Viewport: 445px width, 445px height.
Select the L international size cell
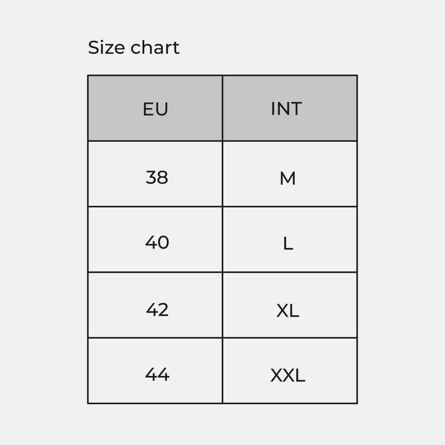click(x=290, y=240)
